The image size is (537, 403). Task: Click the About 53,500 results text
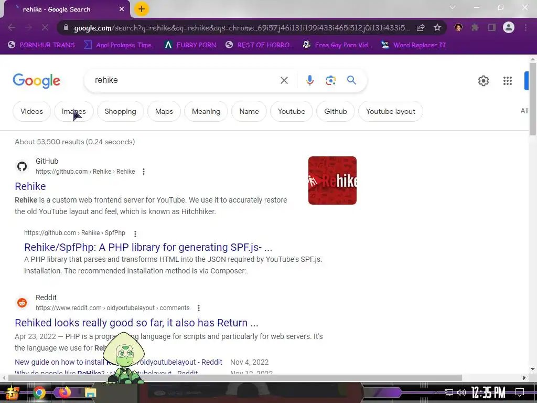point(74,142)
